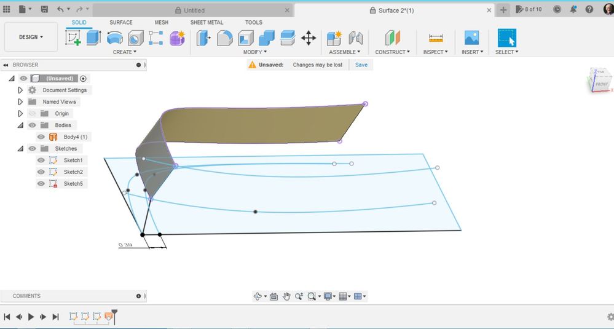Viewport: 614px width, 329px height.
Task: Open the Help question mark
Action: tap(589, 9)
